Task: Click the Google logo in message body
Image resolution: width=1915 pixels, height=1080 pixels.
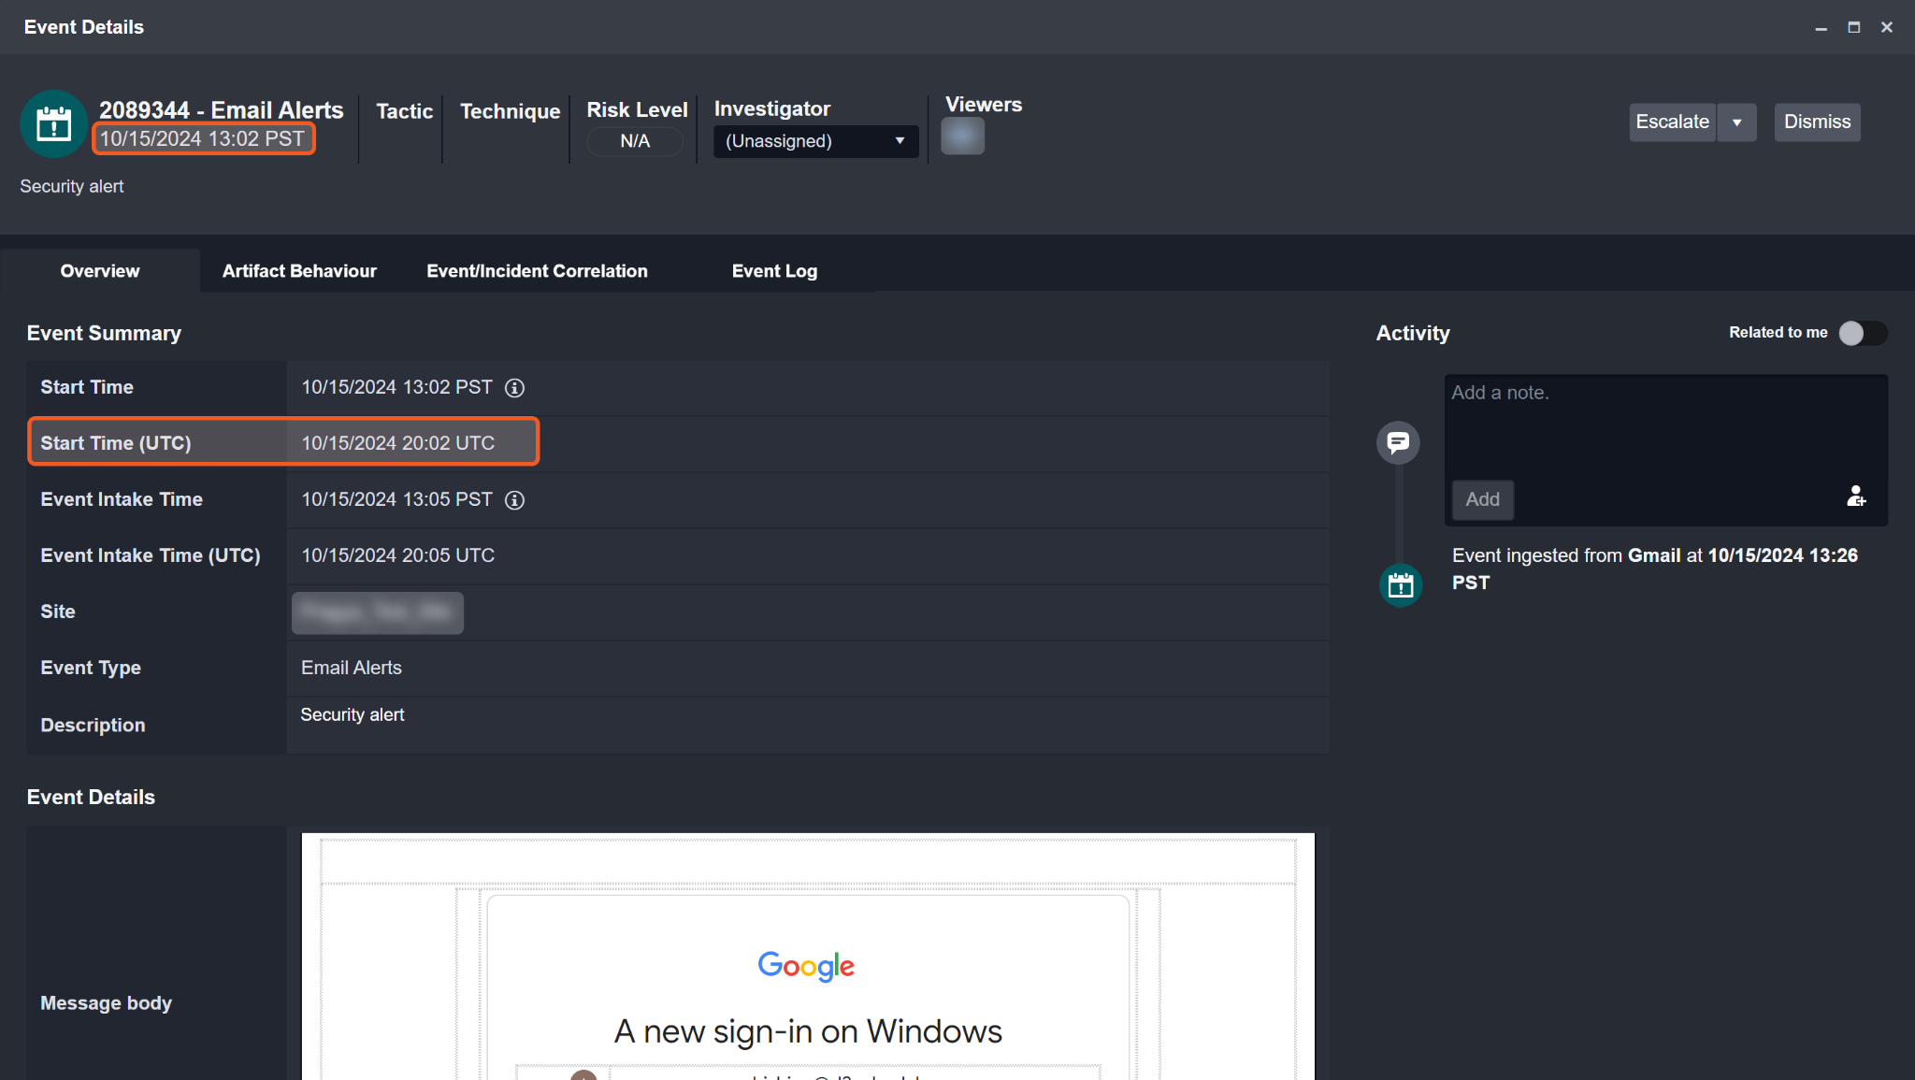Action: tap(806, 965)
